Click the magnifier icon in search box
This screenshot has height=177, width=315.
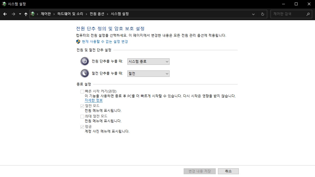[308, 14]
